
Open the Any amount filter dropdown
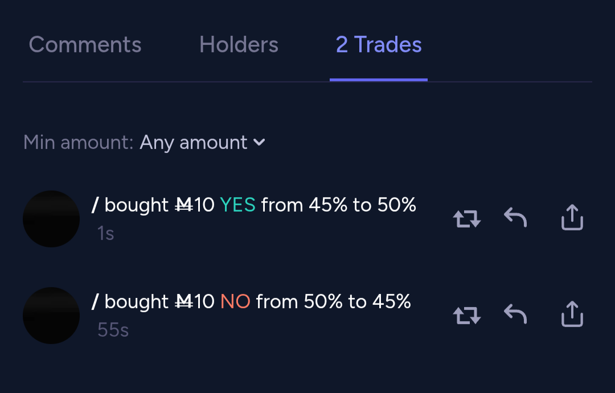pos(194,142)
